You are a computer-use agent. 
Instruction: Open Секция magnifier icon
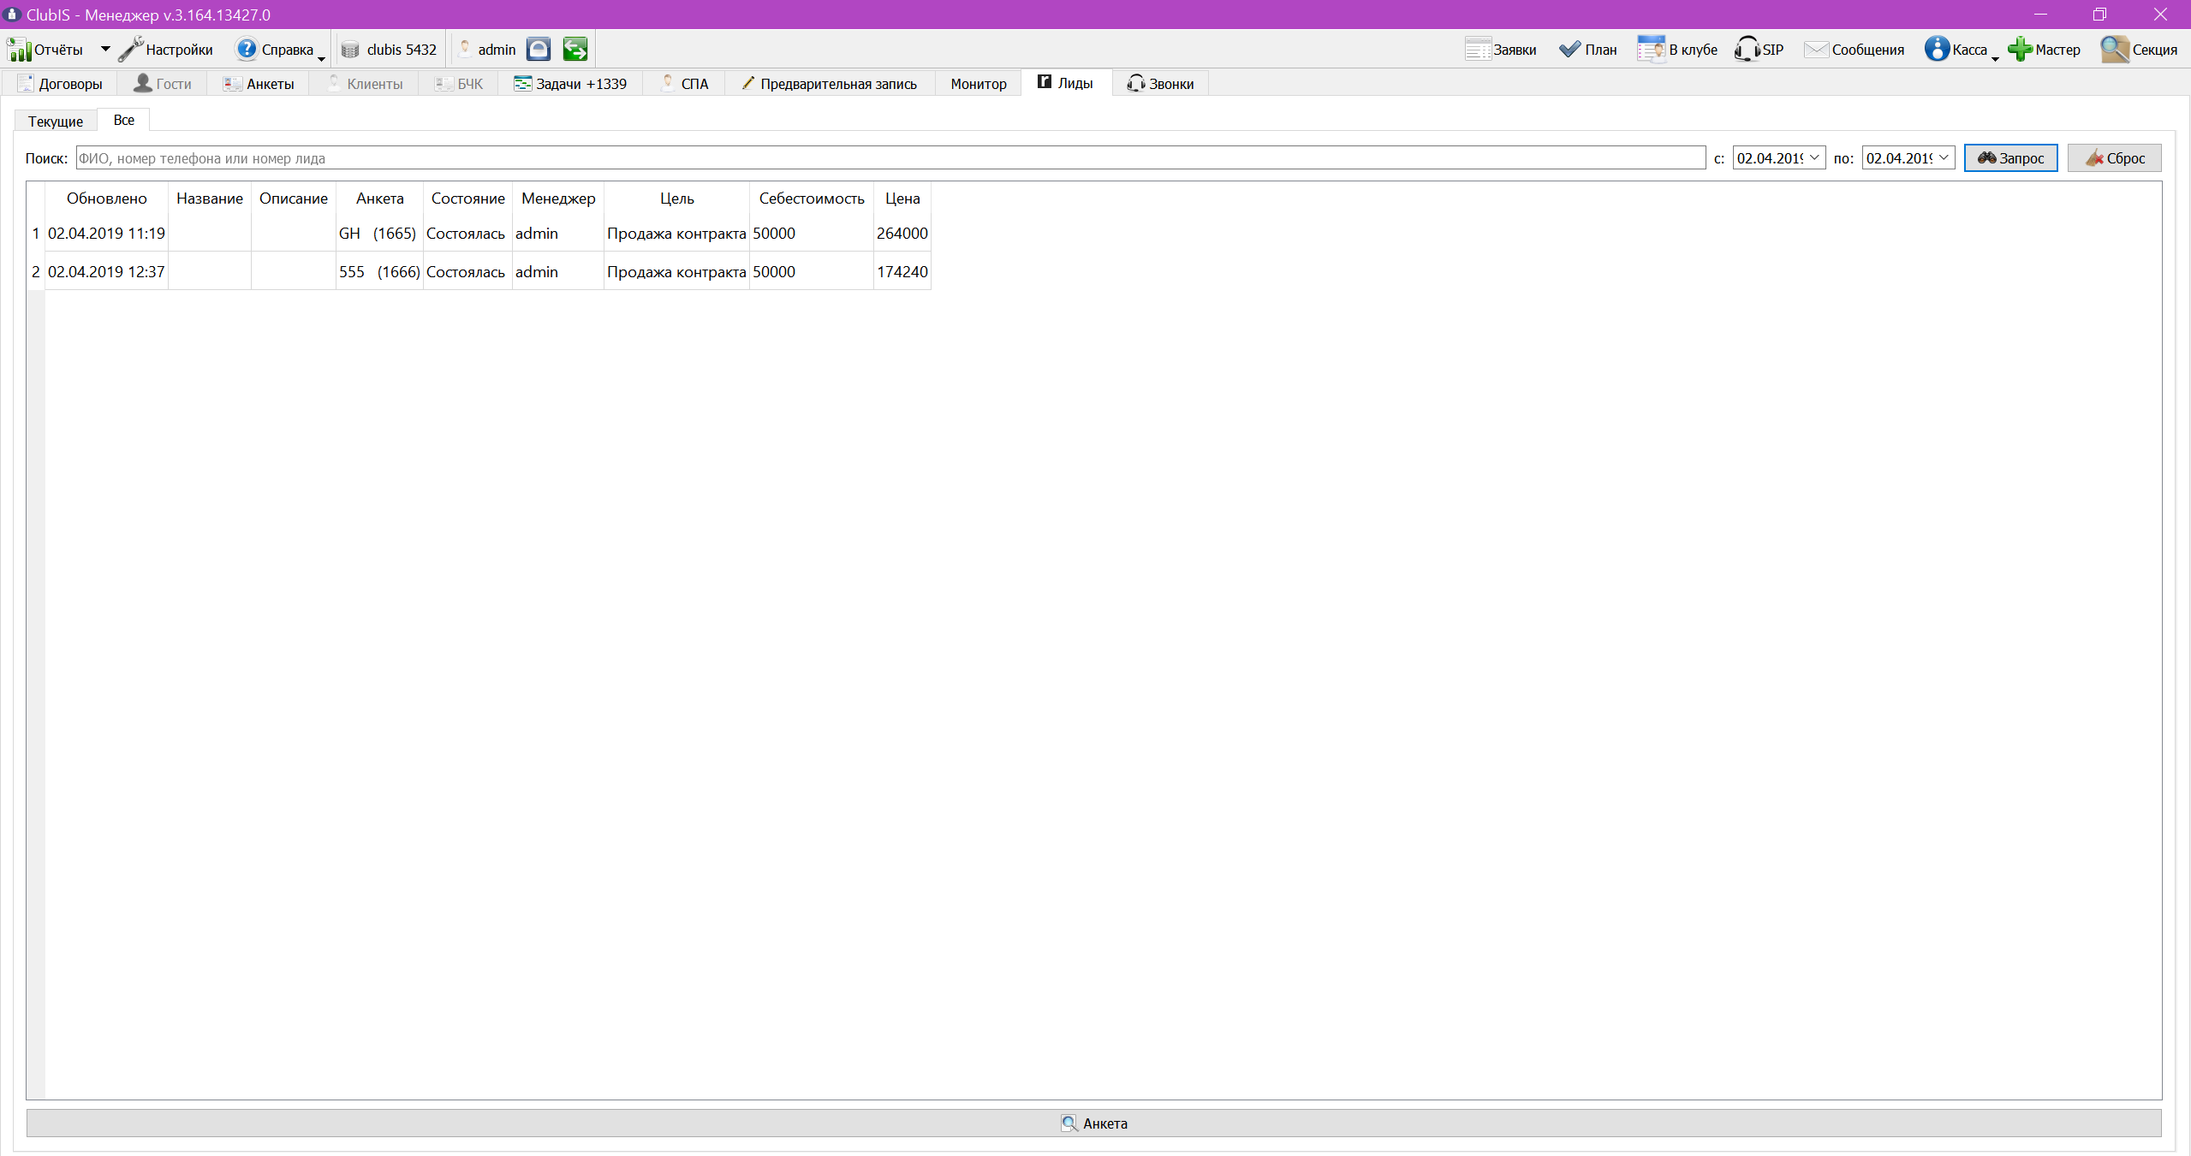[2115, 50]
